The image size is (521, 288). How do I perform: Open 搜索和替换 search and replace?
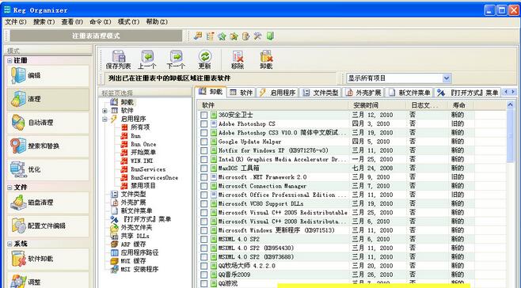48,146
